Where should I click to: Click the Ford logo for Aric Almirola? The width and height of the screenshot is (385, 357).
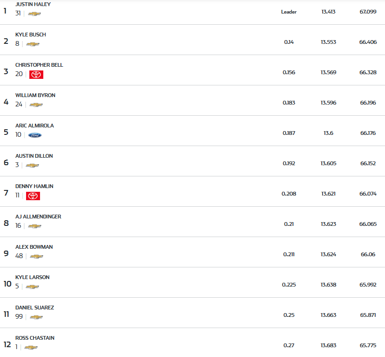click(35, 135)
